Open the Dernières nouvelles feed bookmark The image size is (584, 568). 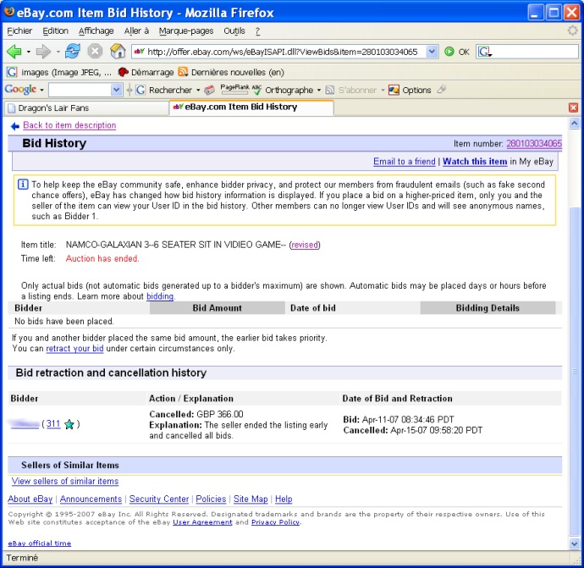[x=231, y=72]
